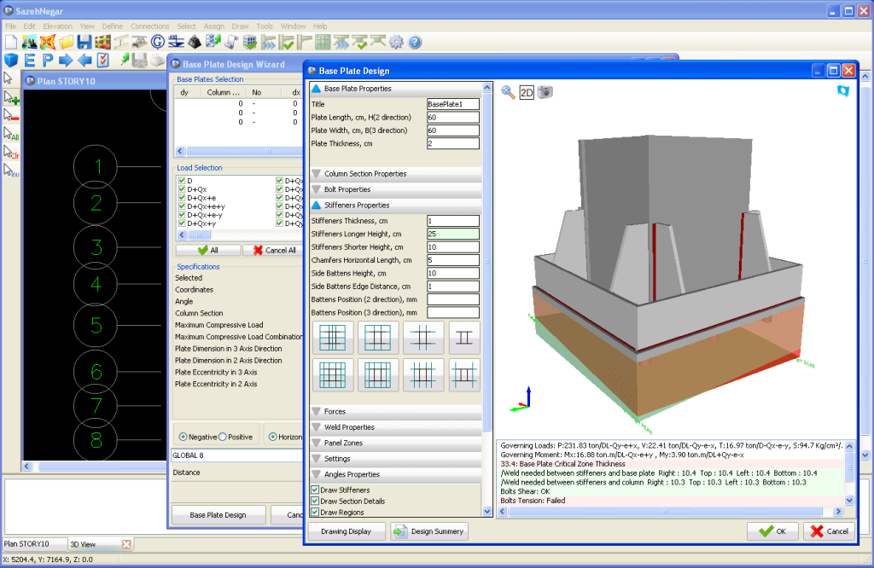The image size is (874, 568).
Task: Click the settings gear icon in toolbar
Action: [396, 42]
